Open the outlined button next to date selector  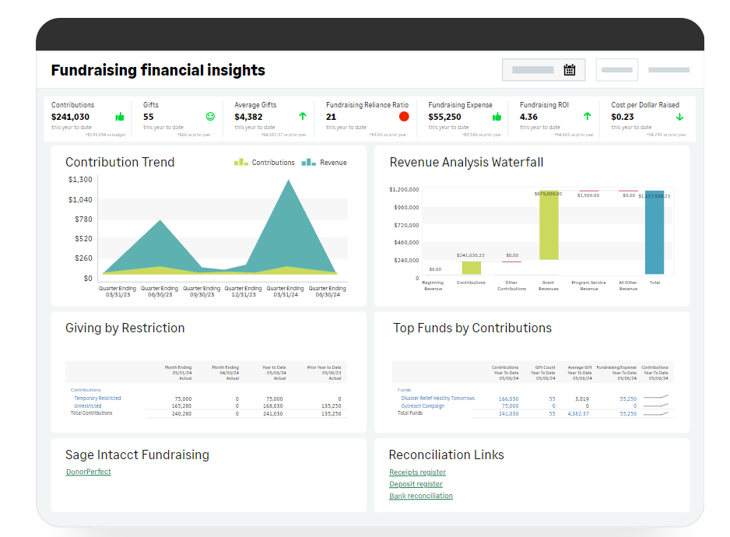coord(616,70)
